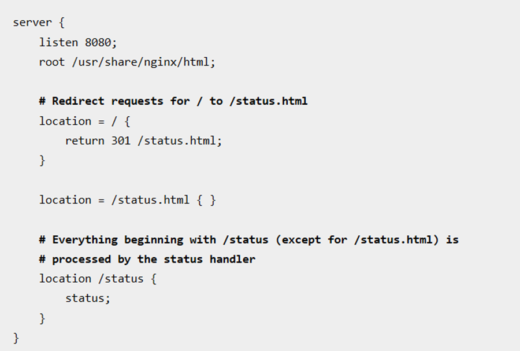Click the "processed by the status handler" comment
The width and height of the screenshot is (520, 351).
coord(153,259)
